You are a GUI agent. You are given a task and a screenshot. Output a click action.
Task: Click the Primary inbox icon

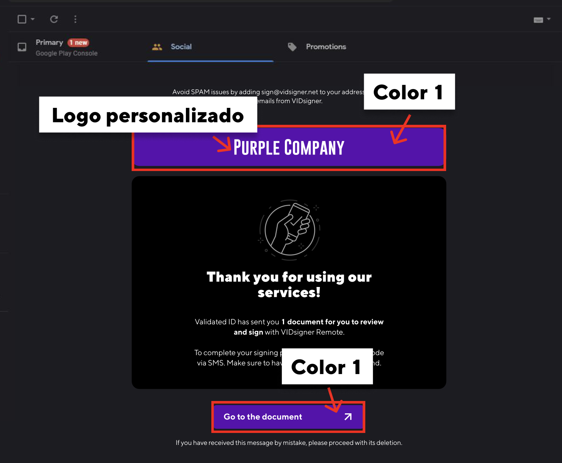click(x=22, y=47)
